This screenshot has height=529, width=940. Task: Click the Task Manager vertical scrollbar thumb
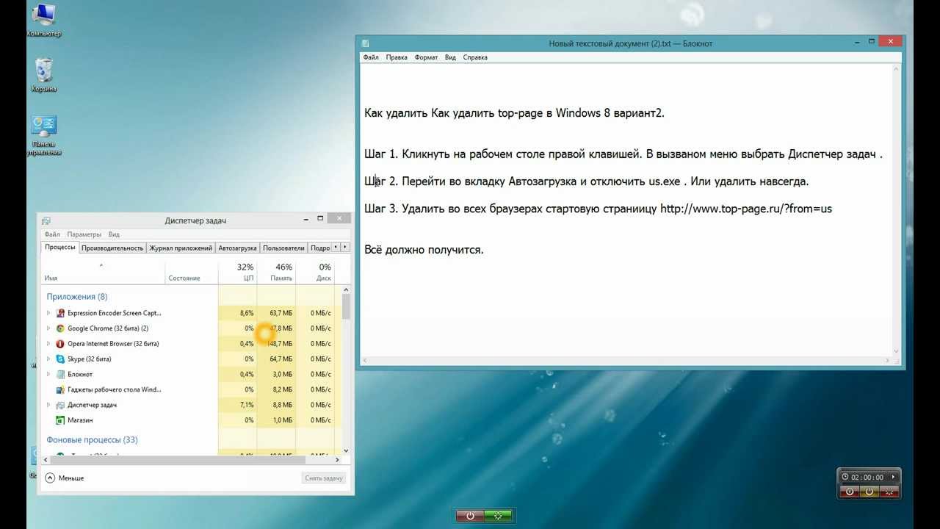pos(346,306)
